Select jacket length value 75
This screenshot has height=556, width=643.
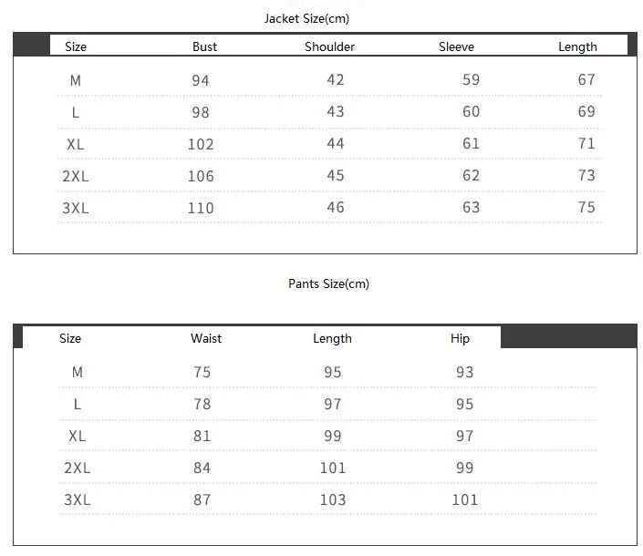tap(586, 207)
